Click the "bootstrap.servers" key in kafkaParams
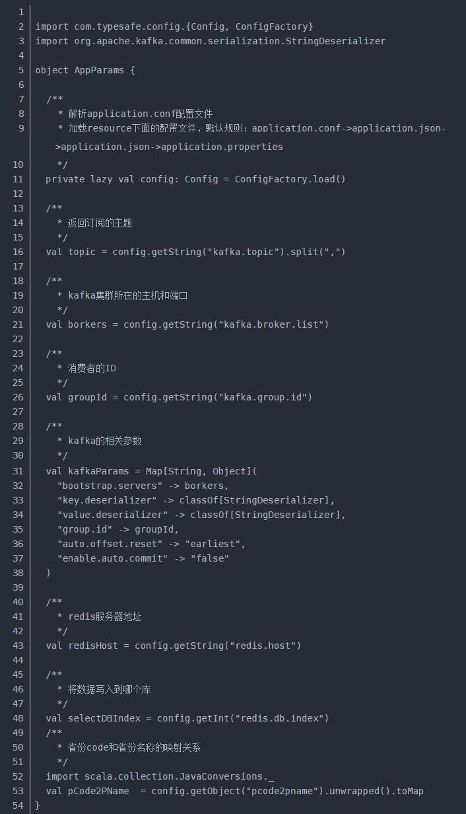This screenshot has width=466, height=814. click(107, 486)
